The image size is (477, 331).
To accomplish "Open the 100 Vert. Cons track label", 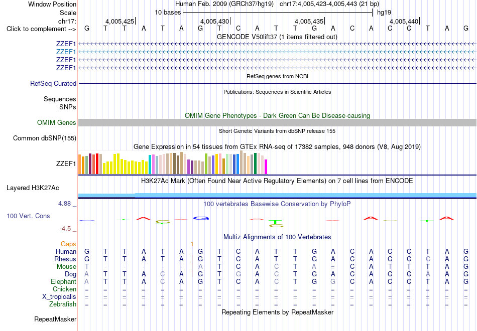I will tap(28, 216).
